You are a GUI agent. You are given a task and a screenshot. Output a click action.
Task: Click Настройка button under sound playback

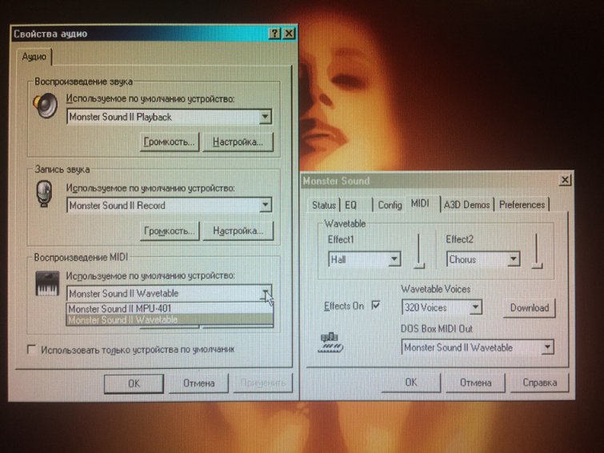[238, 142]
